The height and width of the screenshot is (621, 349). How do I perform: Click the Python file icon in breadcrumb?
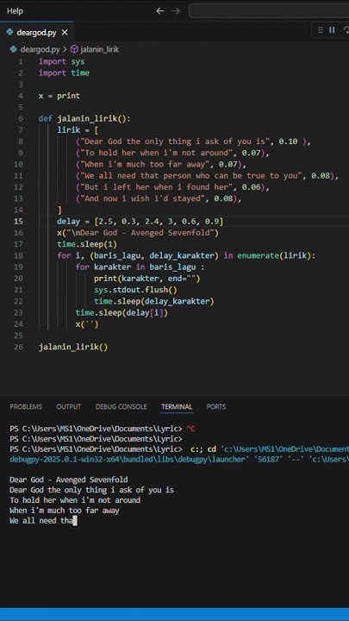coord(14,49)
